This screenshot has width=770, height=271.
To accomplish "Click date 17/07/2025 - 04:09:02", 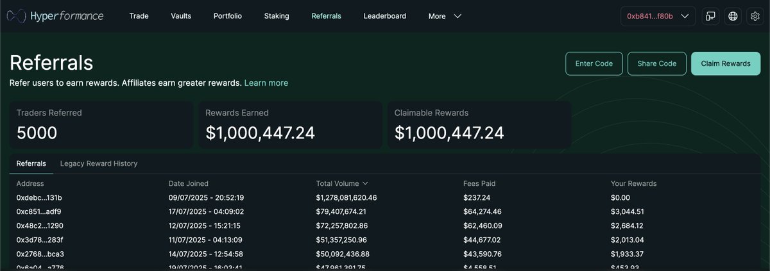I will [x=206, y=211].
